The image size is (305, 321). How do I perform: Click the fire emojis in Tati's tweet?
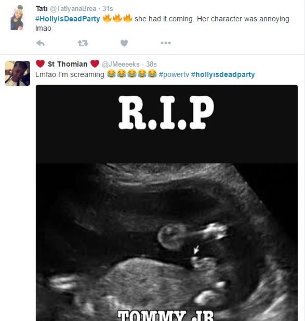tap(117, 18)
